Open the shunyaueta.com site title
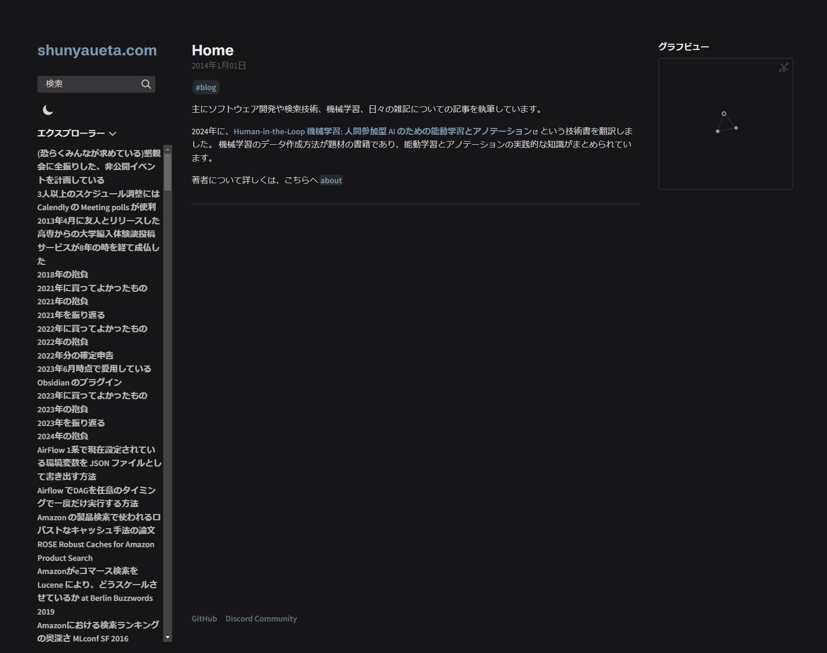The width and height of the screenshot is (827, 653). tap(97, 50)
